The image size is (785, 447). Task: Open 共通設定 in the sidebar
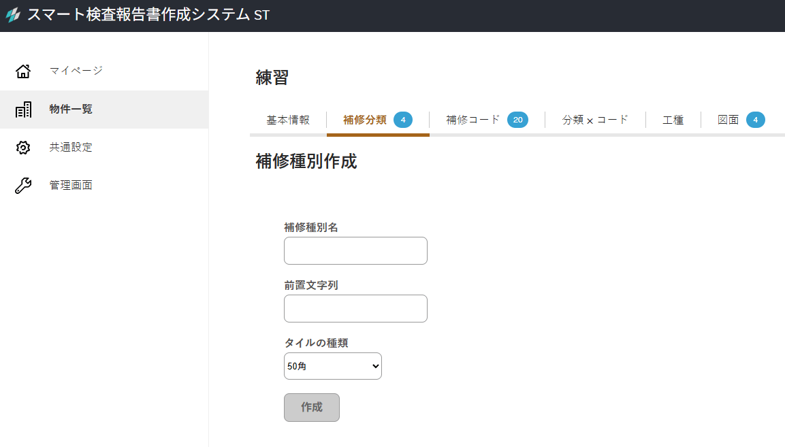pyautogui.click(x=71, y=148)
